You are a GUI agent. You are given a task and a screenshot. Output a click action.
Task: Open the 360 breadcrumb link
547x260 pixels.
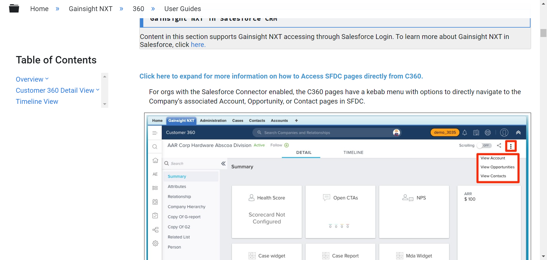click(138, 9)
